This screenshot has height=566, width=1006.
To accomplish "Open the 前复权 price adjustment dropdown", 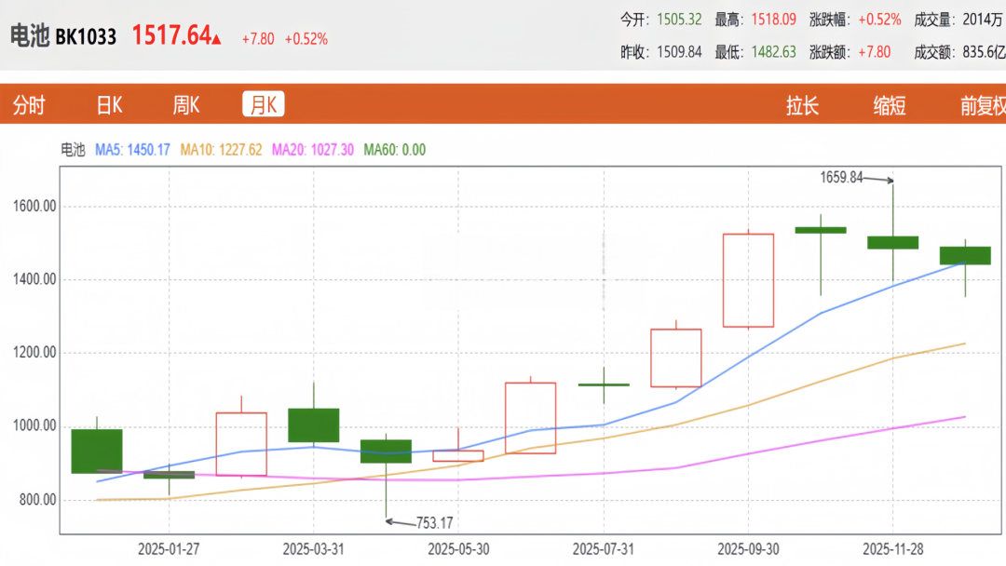I will pyautogui.click(x=982, y=105).
